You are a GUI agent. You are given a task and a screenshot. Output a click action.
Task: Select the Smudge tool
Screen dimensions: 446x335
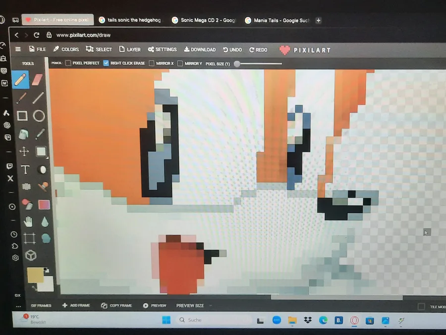pos(46,238)
